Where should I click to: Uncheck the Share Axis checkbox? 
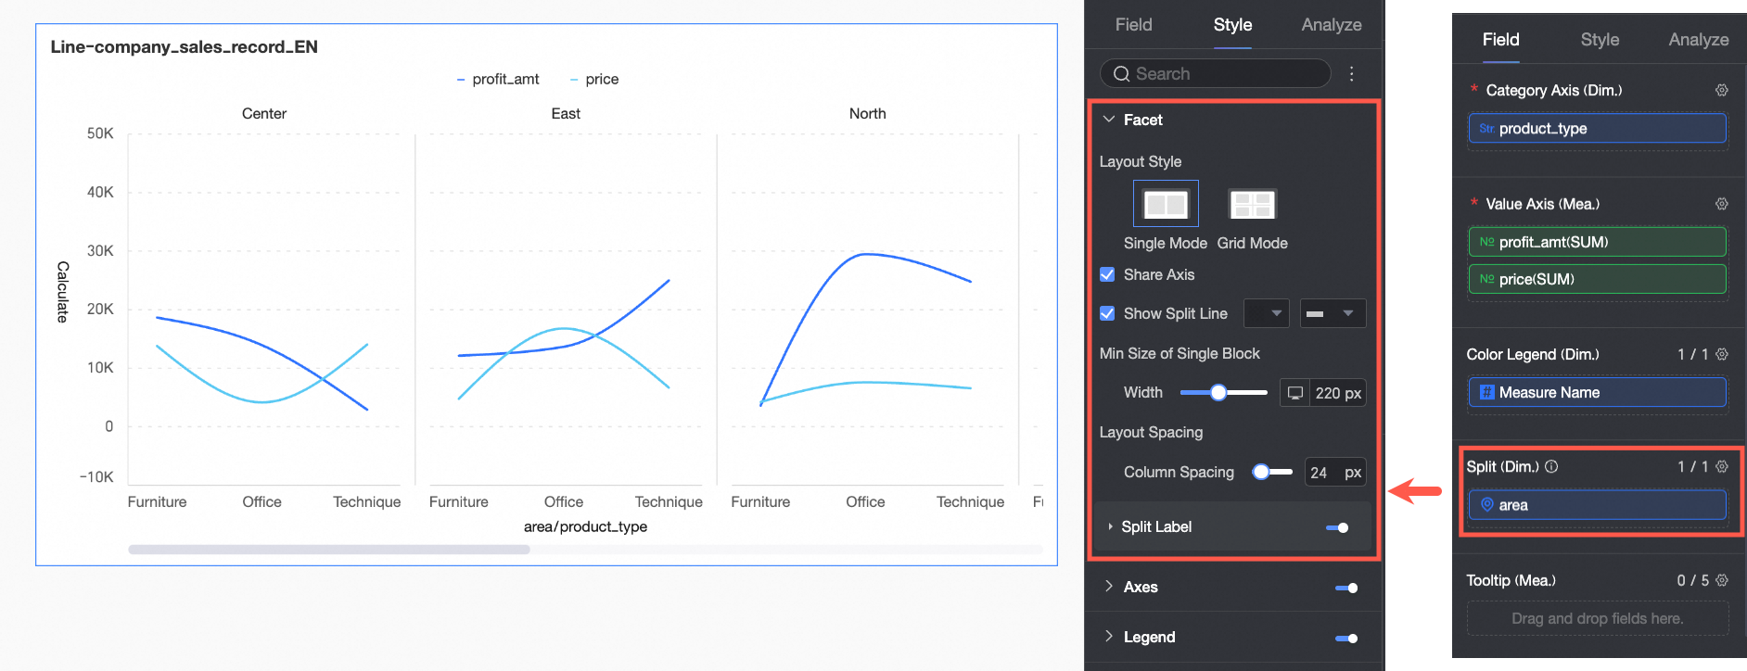click(x=1107, y=274)
